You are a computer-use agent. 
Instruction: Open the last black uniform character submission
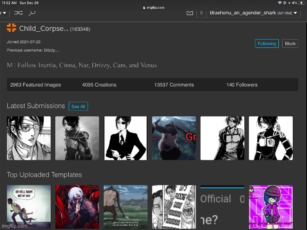click(271, 138)
